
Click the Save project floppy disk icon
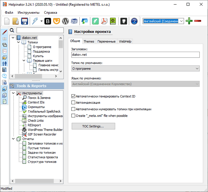click(x=24, y=21)
